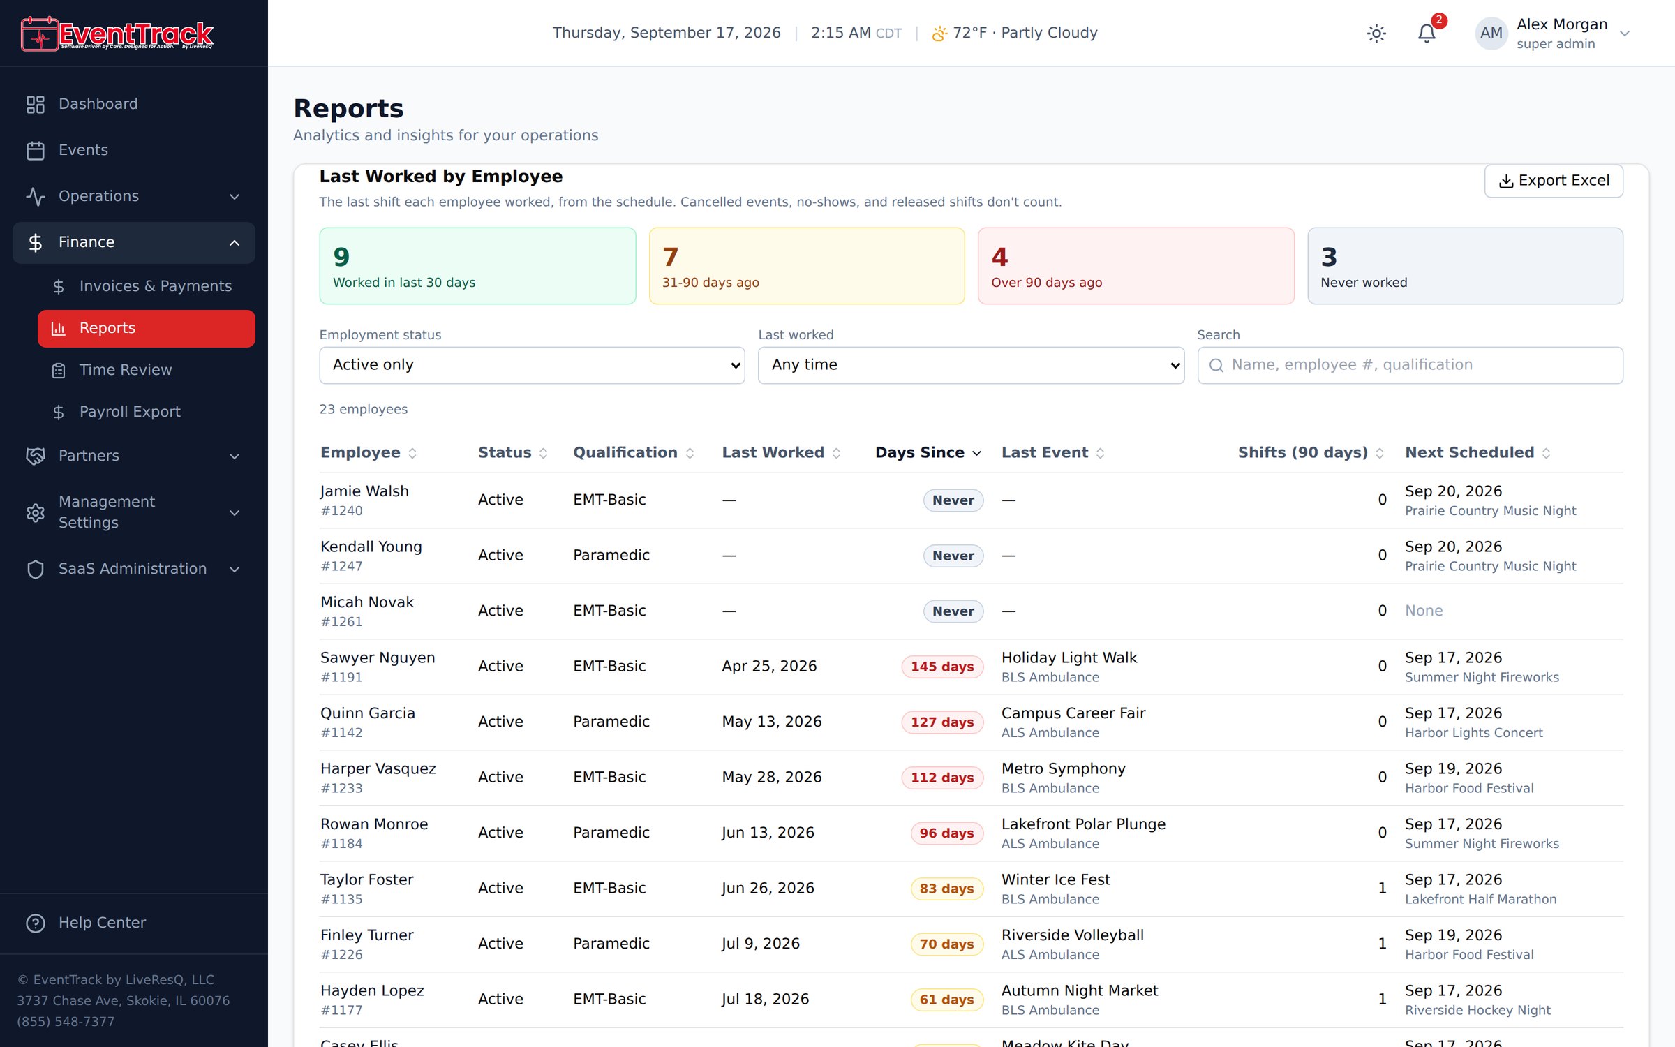Click Export Excel button
Screen dimensions: 1675x1047
(x=1554, y=181)
